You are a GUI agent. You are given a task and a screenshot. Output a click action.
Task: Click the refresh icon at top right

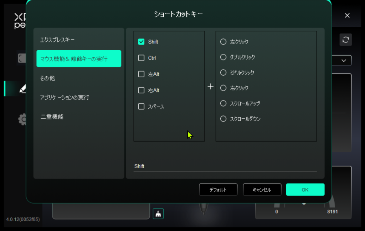coord(345,40)
